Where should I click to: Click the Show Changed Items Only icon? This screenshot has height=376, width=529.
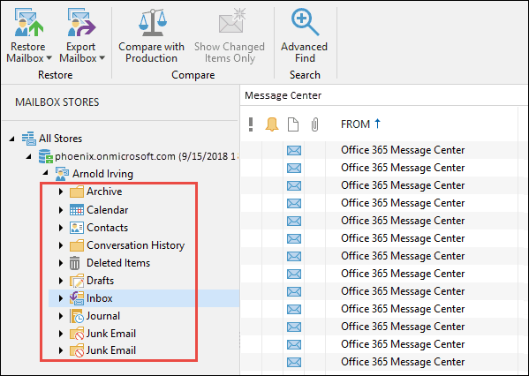tap(231, 21)
